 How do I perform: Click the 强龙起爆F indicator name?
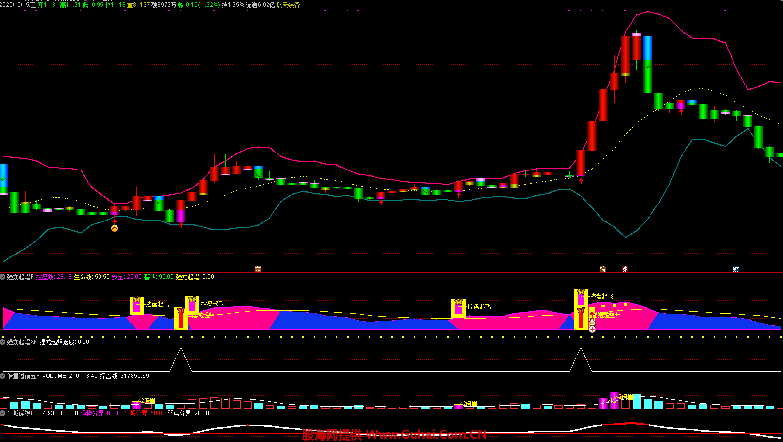[x=20, y=277]
